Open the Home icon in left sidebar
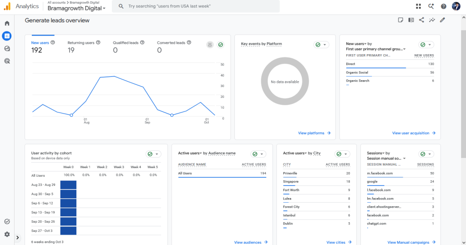Viewport: 466px width, 245px height. point(7,23)
